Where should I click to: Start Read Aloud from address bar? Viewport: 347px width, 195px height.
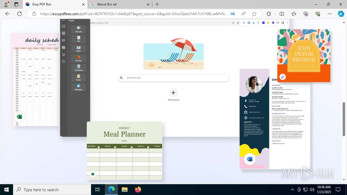coord(243,14)
